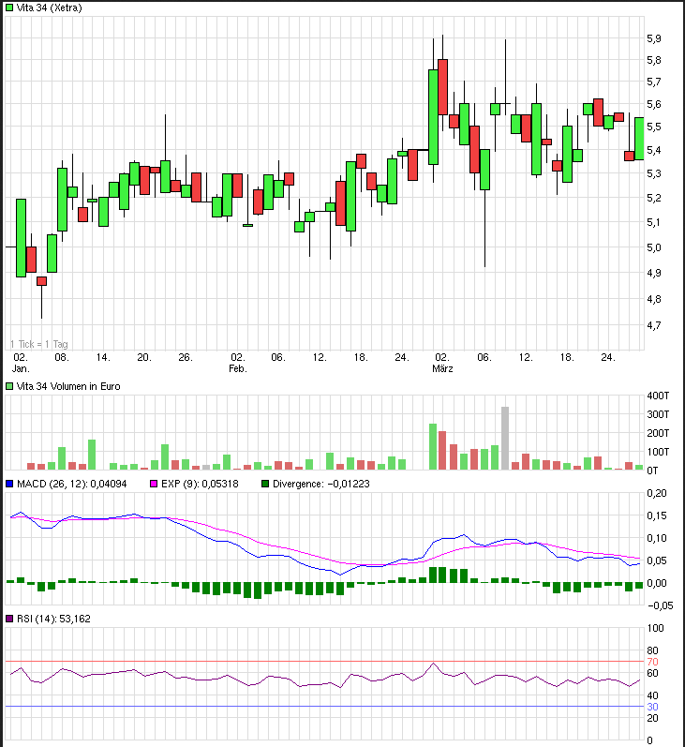Click the 'Vita 34 Volumen in Euro' label
The width and height of the screenshot is (685, 747).
(68, 386)
